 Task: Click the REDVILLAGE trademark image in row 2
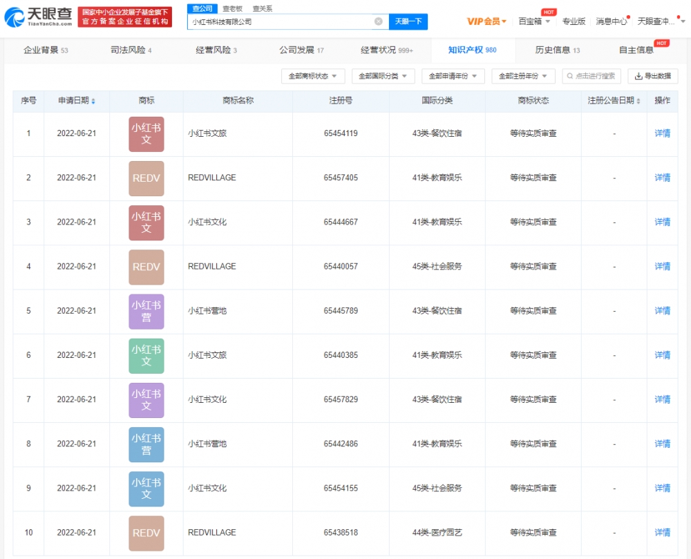146,178
